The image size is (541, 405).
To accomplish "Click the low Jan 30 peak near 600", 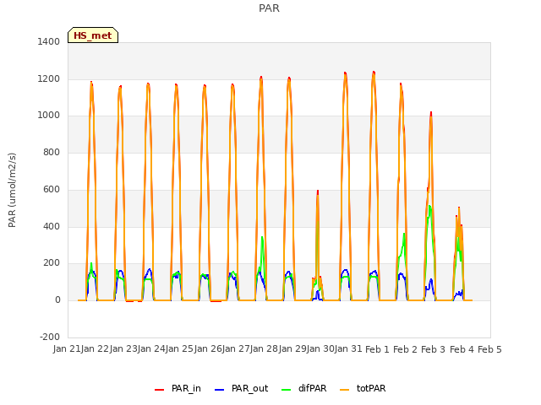I will pos(318,192).
